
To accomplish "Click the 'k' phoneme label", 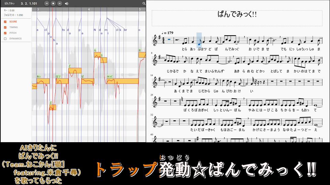I will 120,30.
